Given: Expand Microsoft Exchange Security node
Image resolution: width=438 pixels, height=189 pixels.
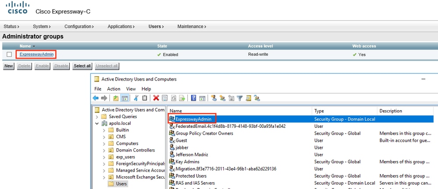Looking at the screenshot, I should click(x=104, y=177).
